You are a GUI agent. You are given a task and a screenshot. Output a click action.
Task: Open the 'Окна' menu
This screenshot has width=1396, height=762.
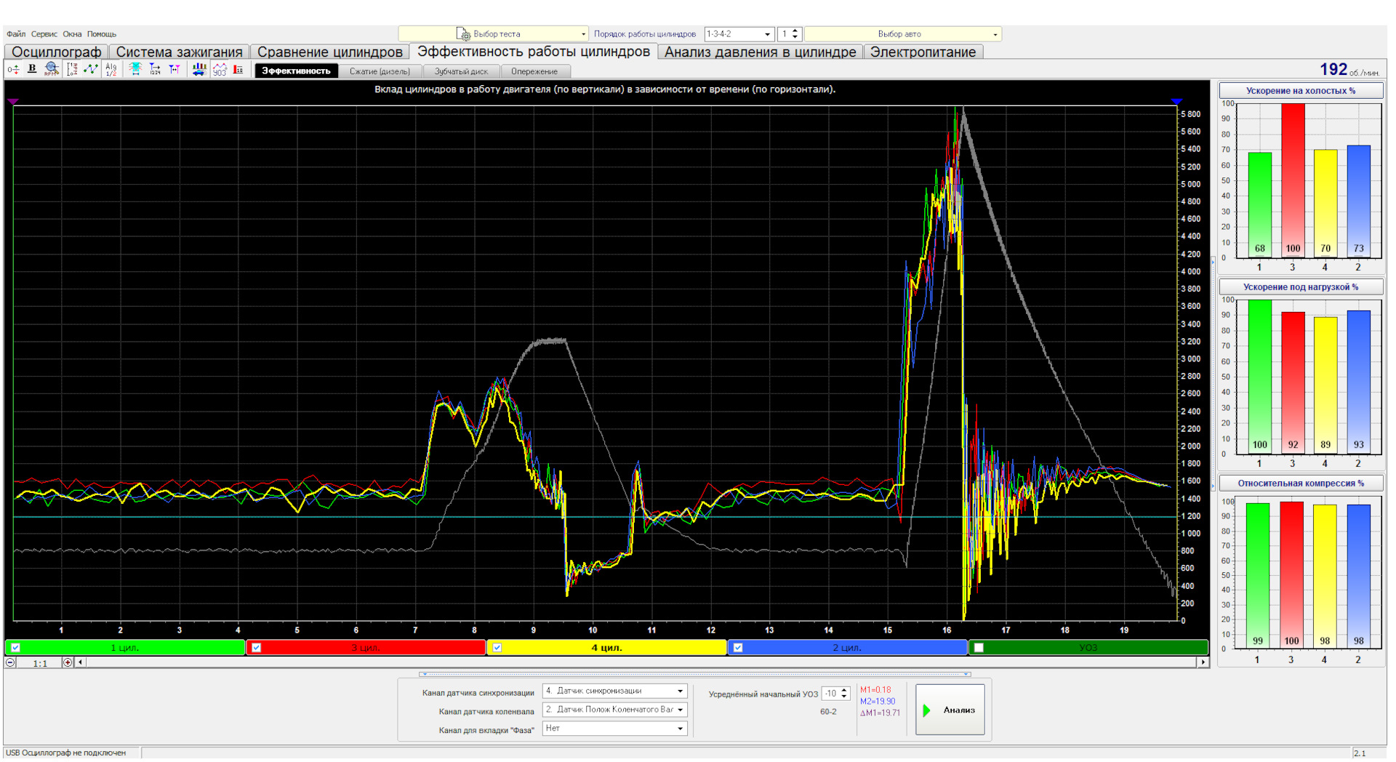(72, 34)
